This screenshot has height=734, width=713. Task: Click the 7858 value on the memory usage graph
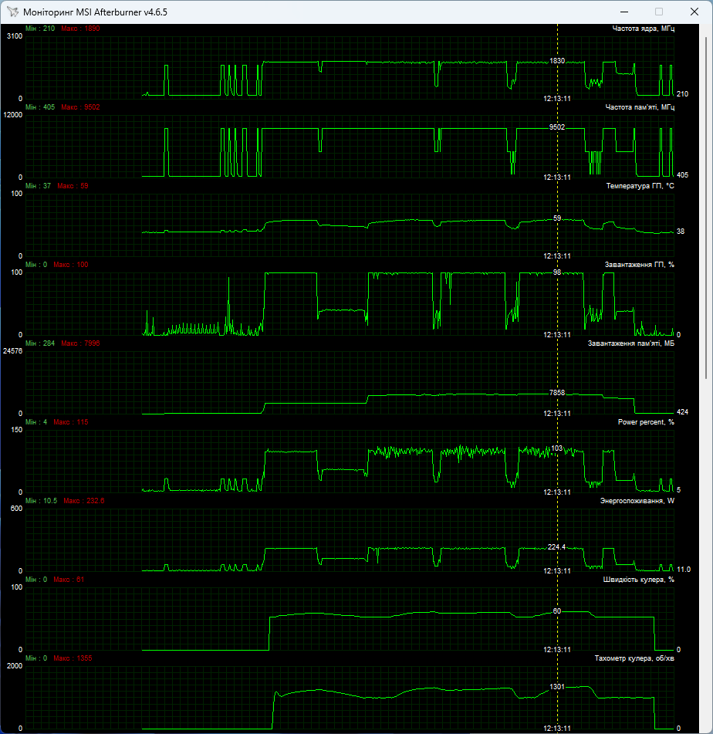(557, 393)
